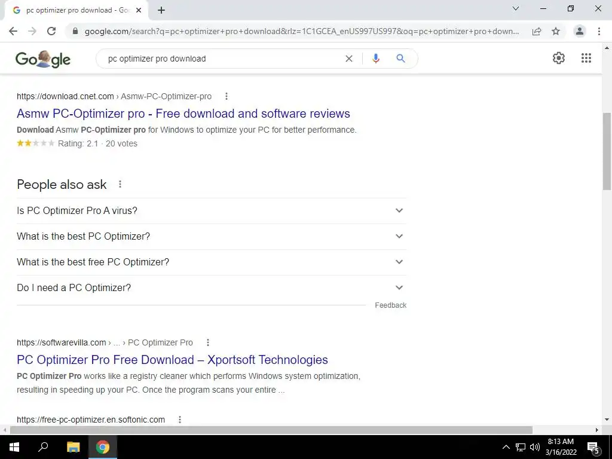The width and height of the screenshot is (612, 459).
Task: Click the address bar URL
Action: [x=302, y=31]
